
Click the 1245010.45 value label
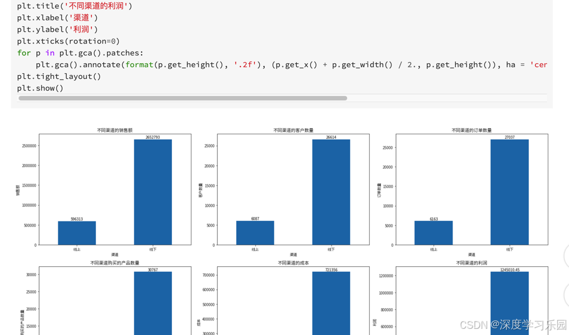click(x=510, y=270)
